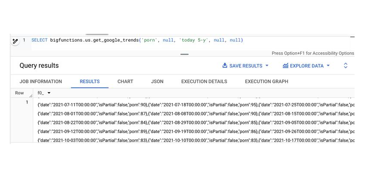The height and width of the screenshot is (178, 374).
Task: Click the Save Results download icon
Action: click(224, 66)
